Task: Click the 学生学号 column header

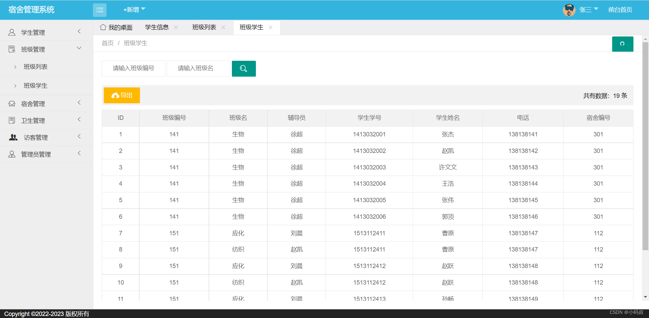Action: pyautogui.click(x=369, y=118)
